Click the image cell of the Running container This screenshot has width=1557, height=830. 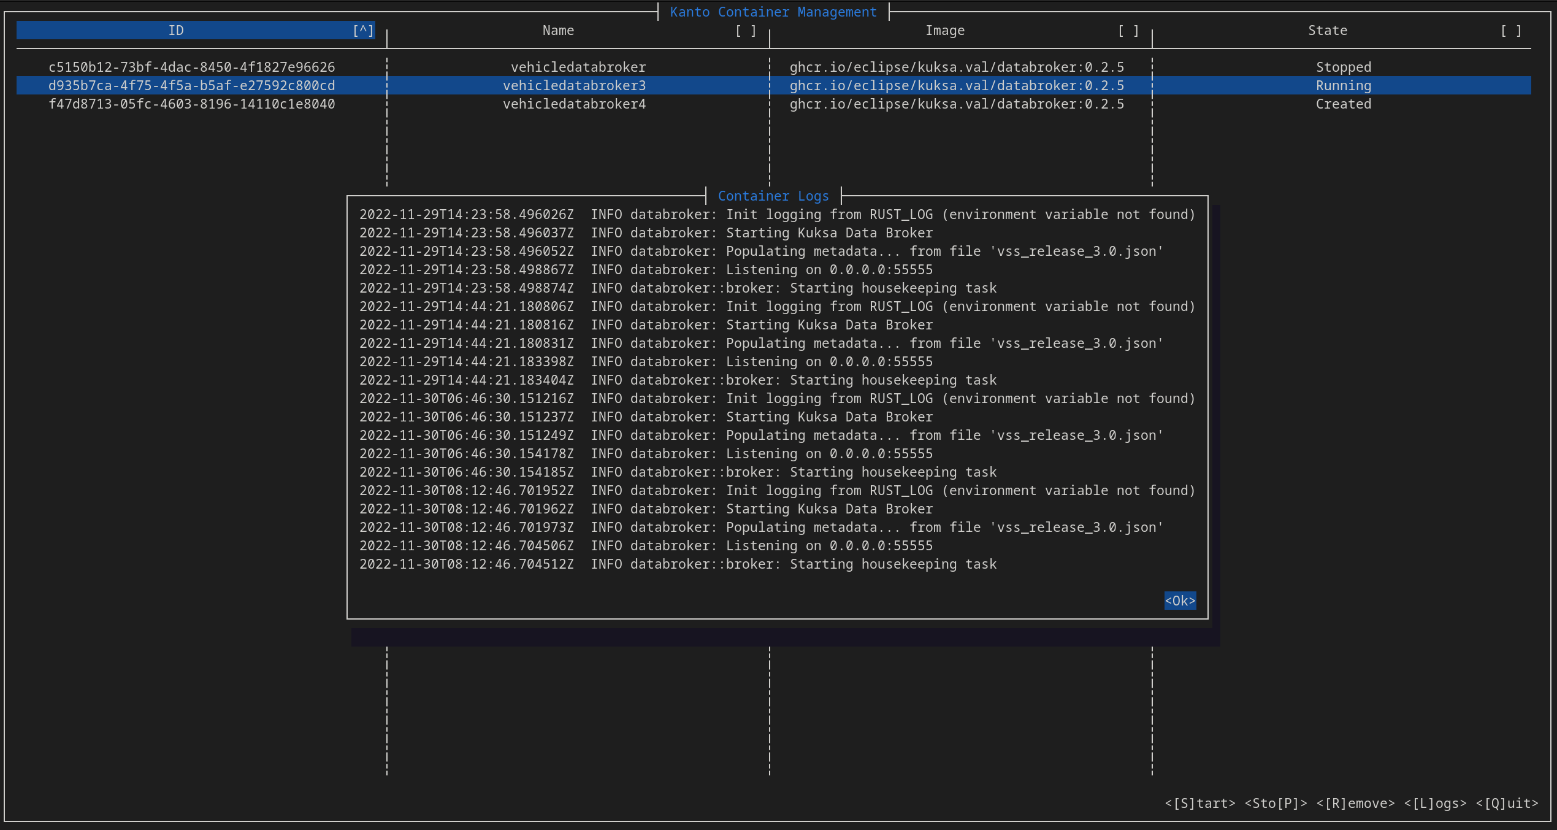tap(957, 85)
